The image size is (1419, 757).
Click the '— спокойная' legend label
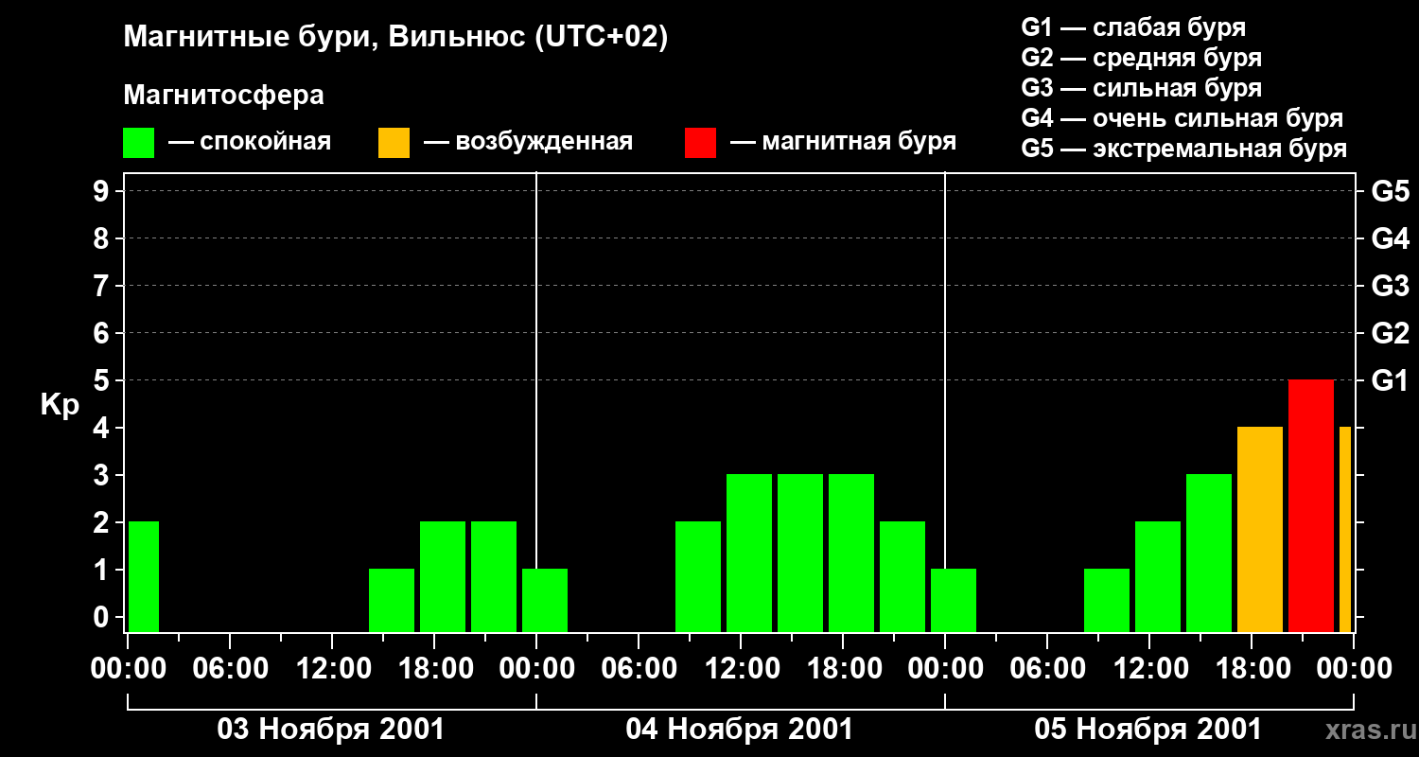point(250,143)
